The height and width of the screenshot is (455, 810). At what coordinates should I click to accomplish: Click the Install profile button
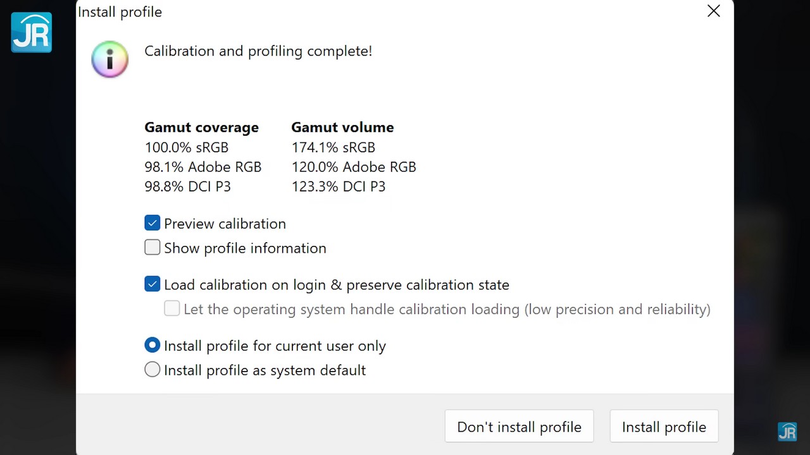[x=664, y=427]
